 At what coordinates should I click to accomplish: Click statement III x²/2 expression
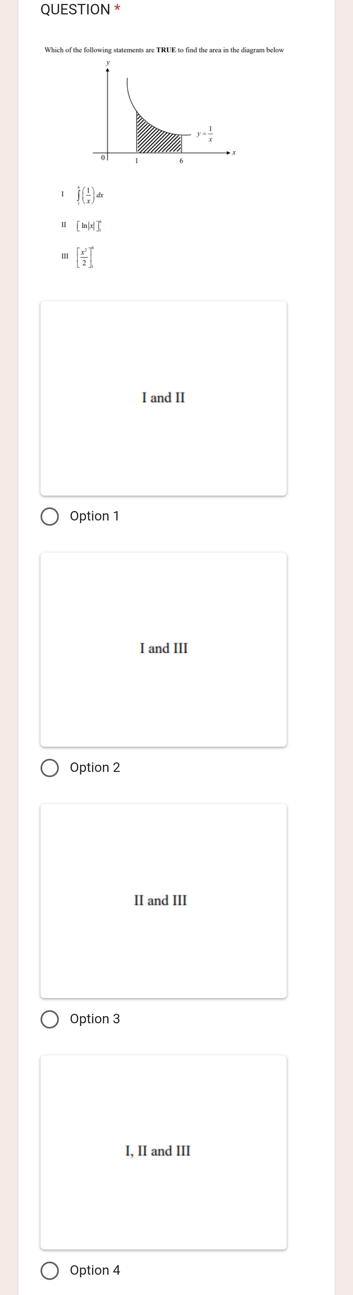[x=85, y=257]
